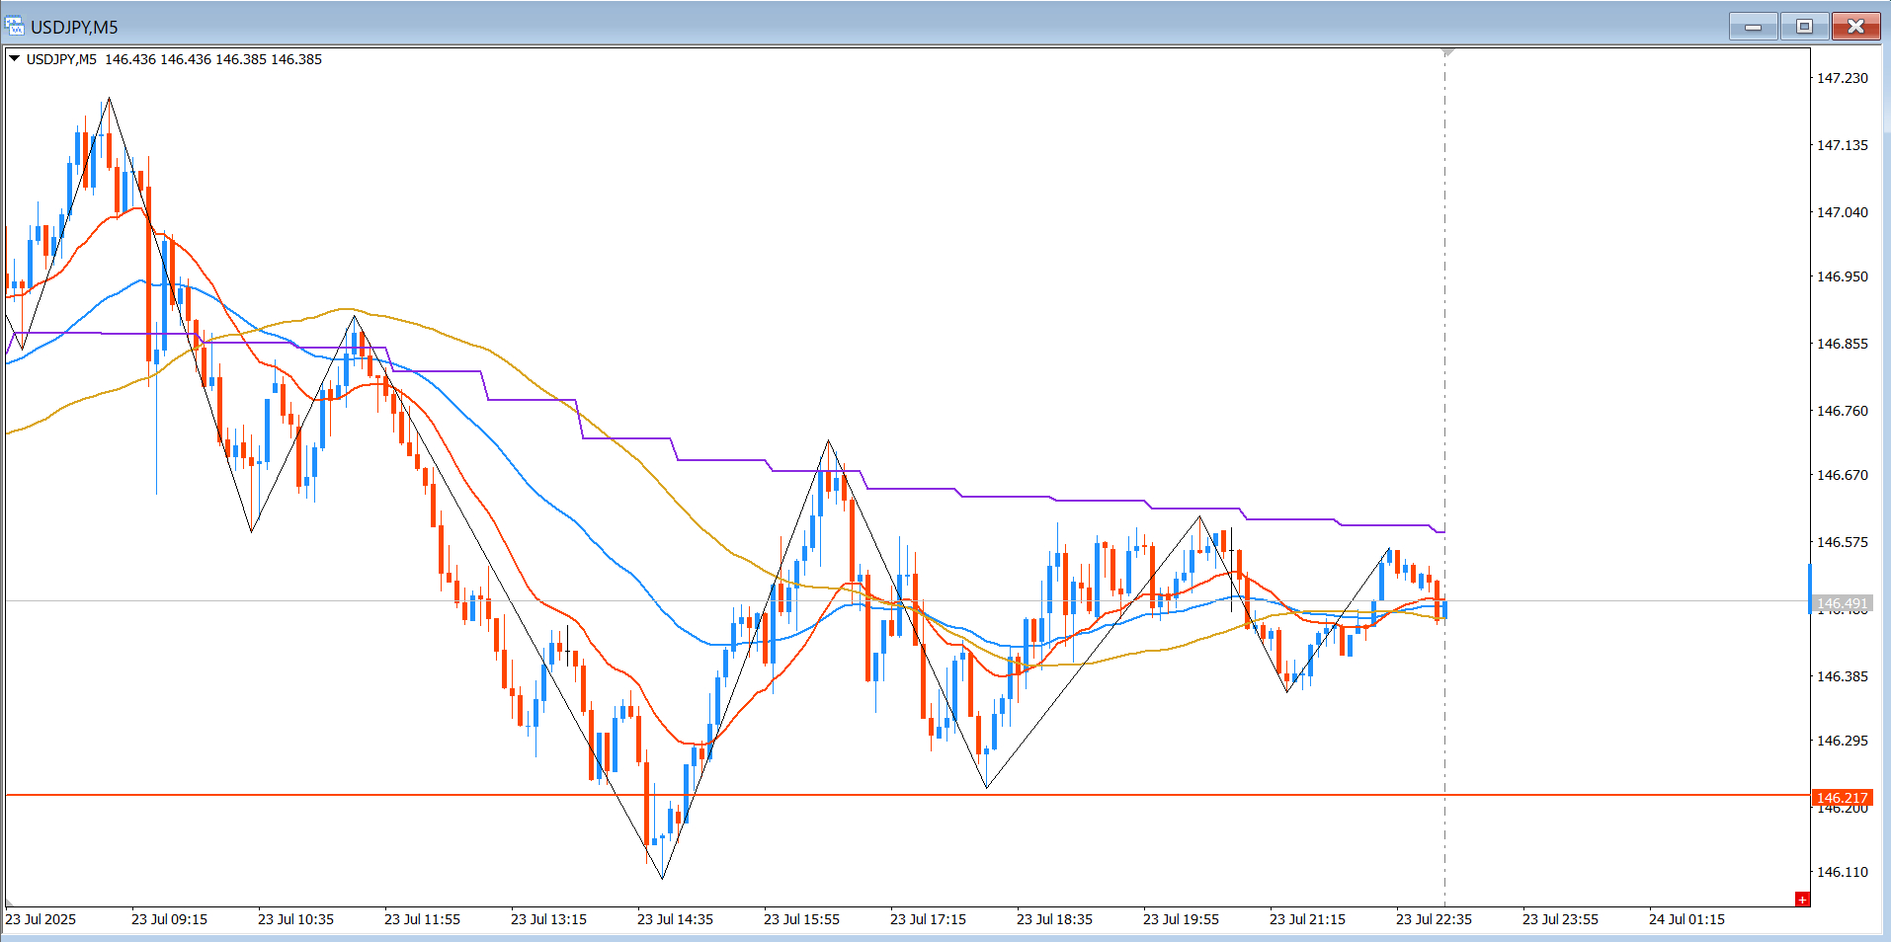Click the blue tick bar on price axis

click(1810, 588)
